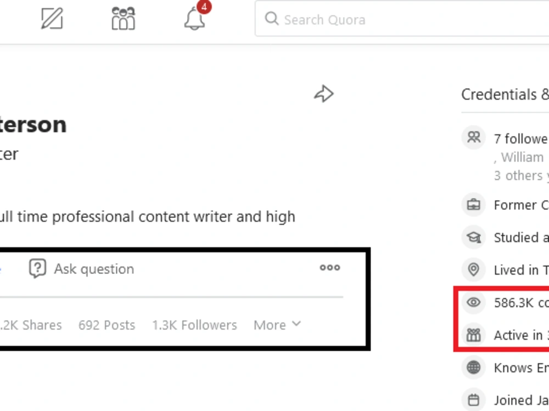Click the Knows English credential text
Screen dimensions: 549x411
click(522, 368)
